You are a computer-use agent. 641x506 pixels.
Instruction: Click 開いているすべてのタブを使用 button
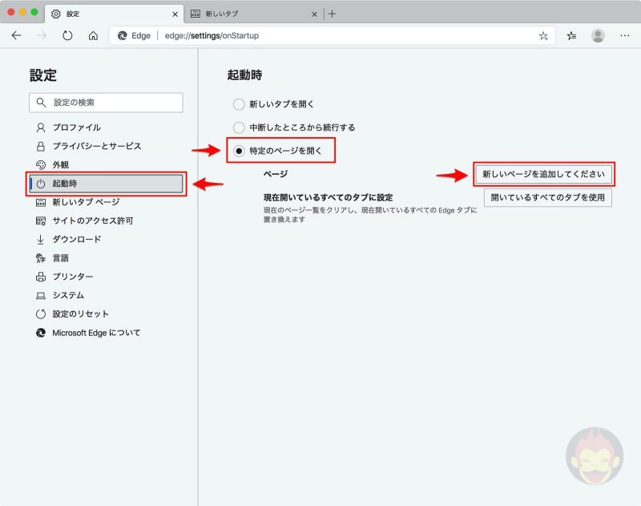(547, 197)
